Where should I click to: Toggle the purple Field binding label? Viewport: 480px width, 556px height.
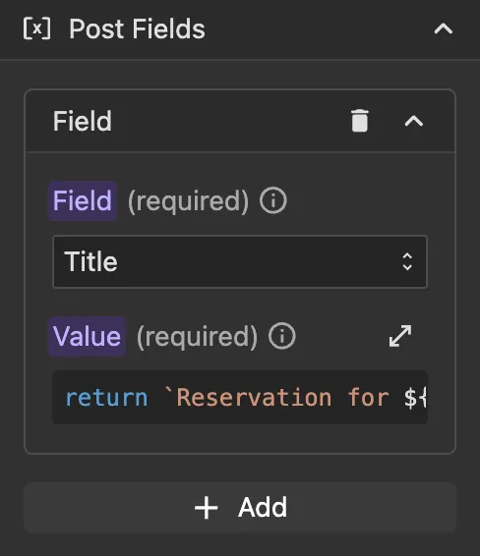pos(83,200)
